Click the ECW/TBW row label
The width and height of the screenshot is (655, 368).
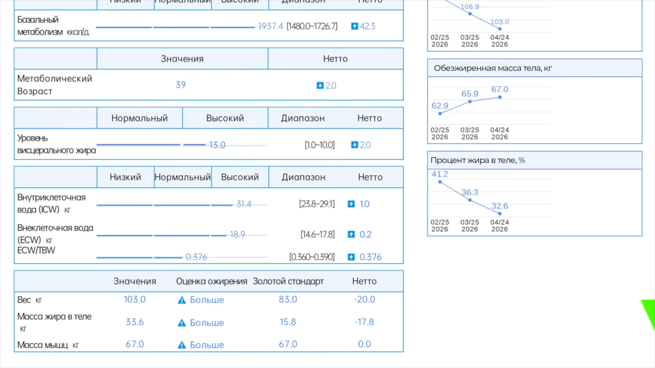pos(36,250)
